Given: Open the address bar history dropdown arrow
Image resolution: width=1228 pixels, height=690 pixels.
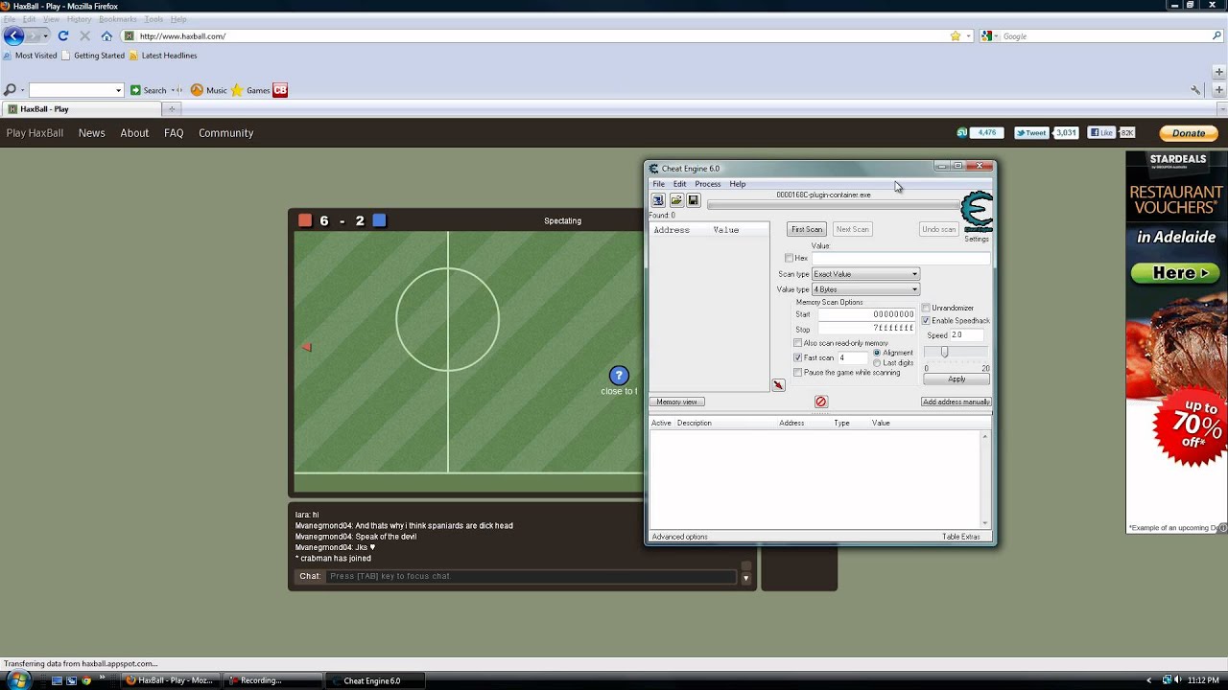Looking at the screenshot, I should 969,36.
